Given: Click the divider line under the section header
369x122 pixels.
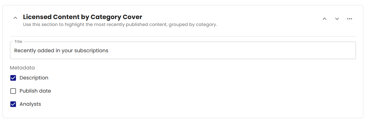Looking at the screenshot, I should click(x=183, y=36).
